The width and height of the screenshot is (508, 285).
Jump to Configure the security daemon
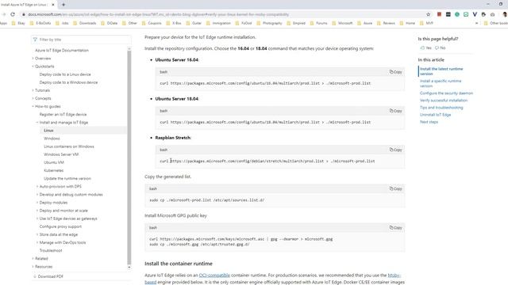[x=446, y=93]
